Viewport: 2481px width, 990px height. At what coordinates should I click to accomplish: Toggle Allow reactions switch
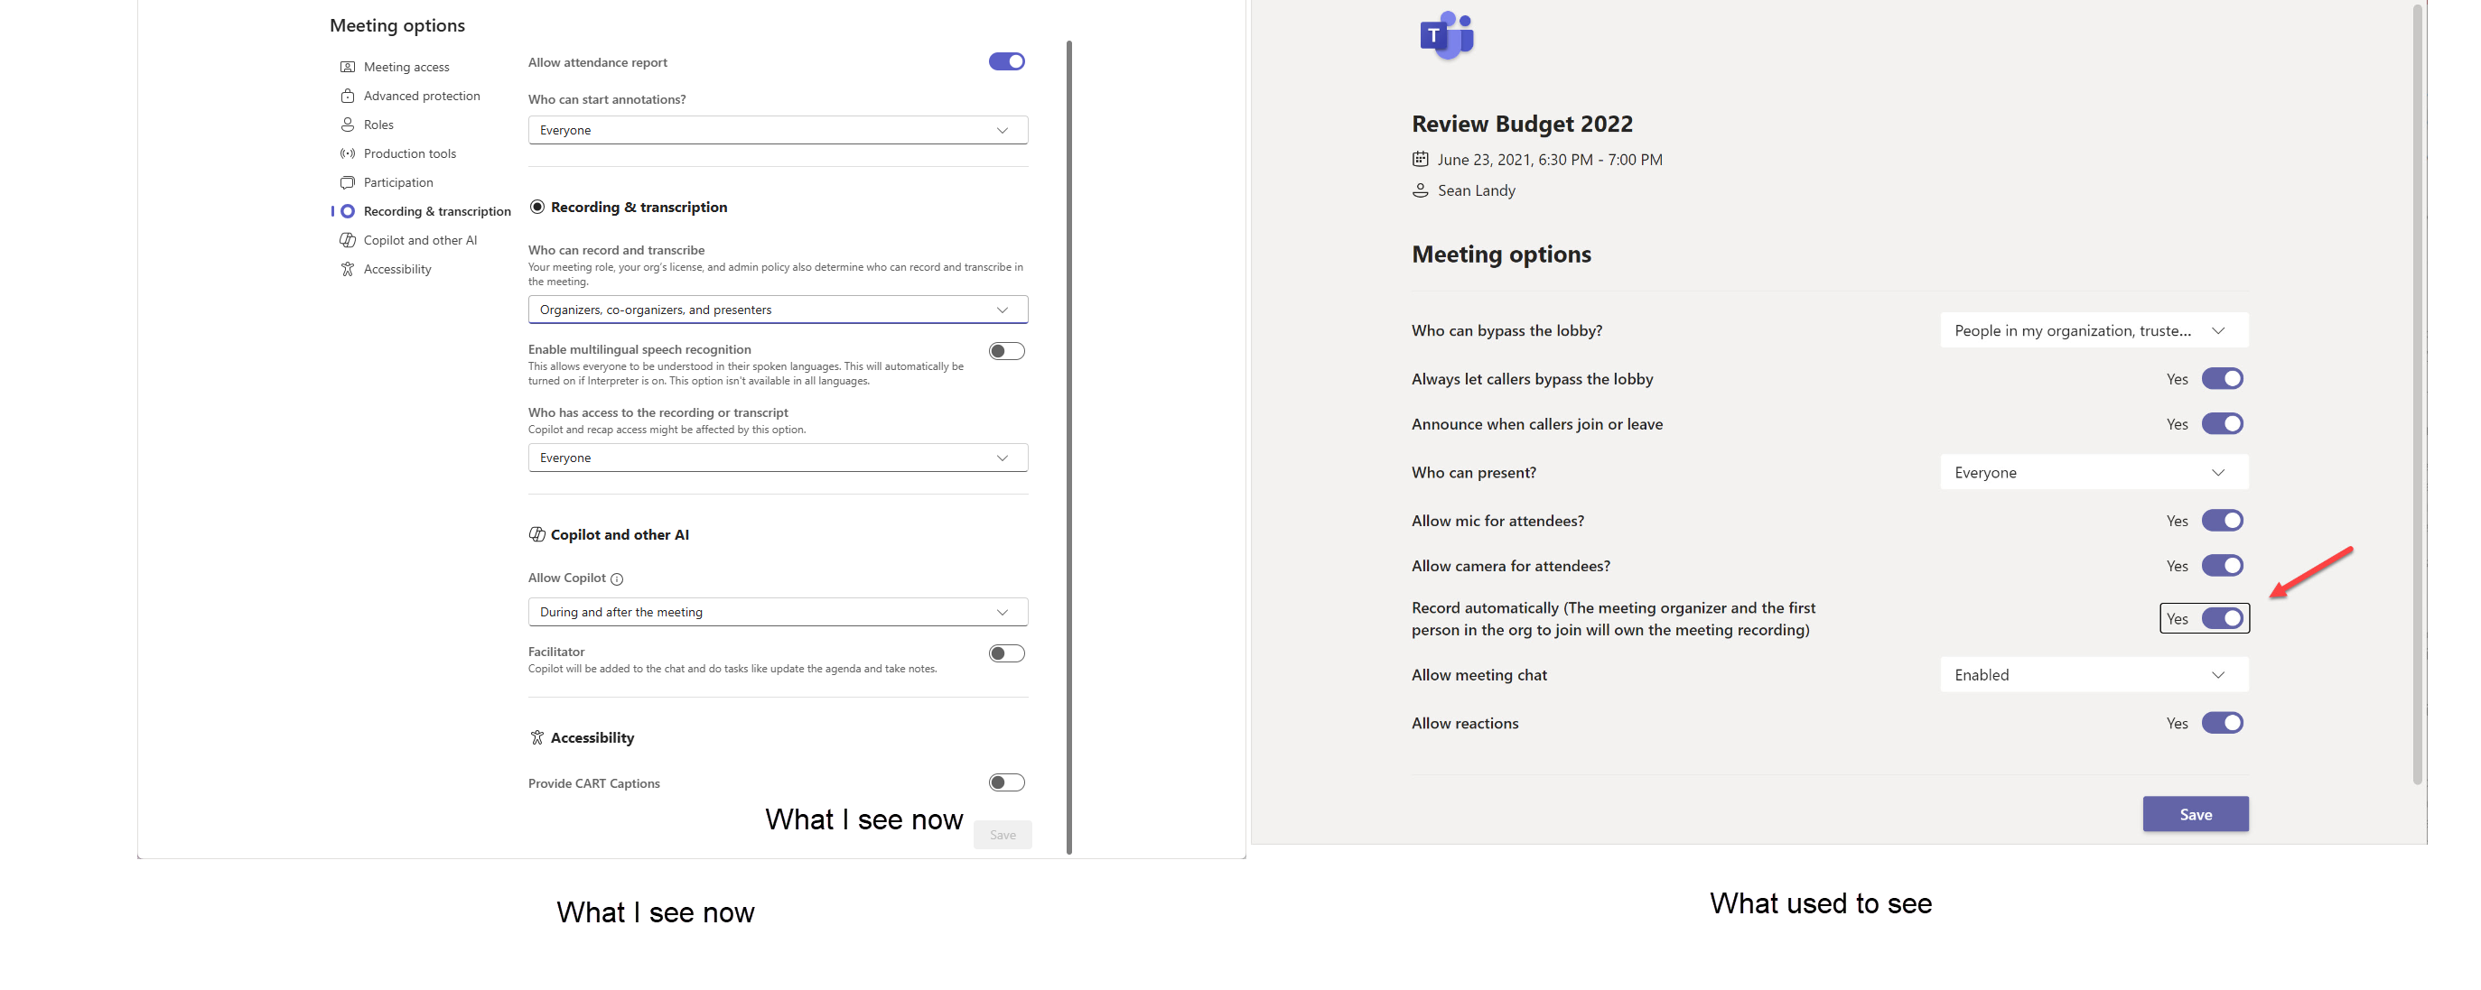point(2223,724)
